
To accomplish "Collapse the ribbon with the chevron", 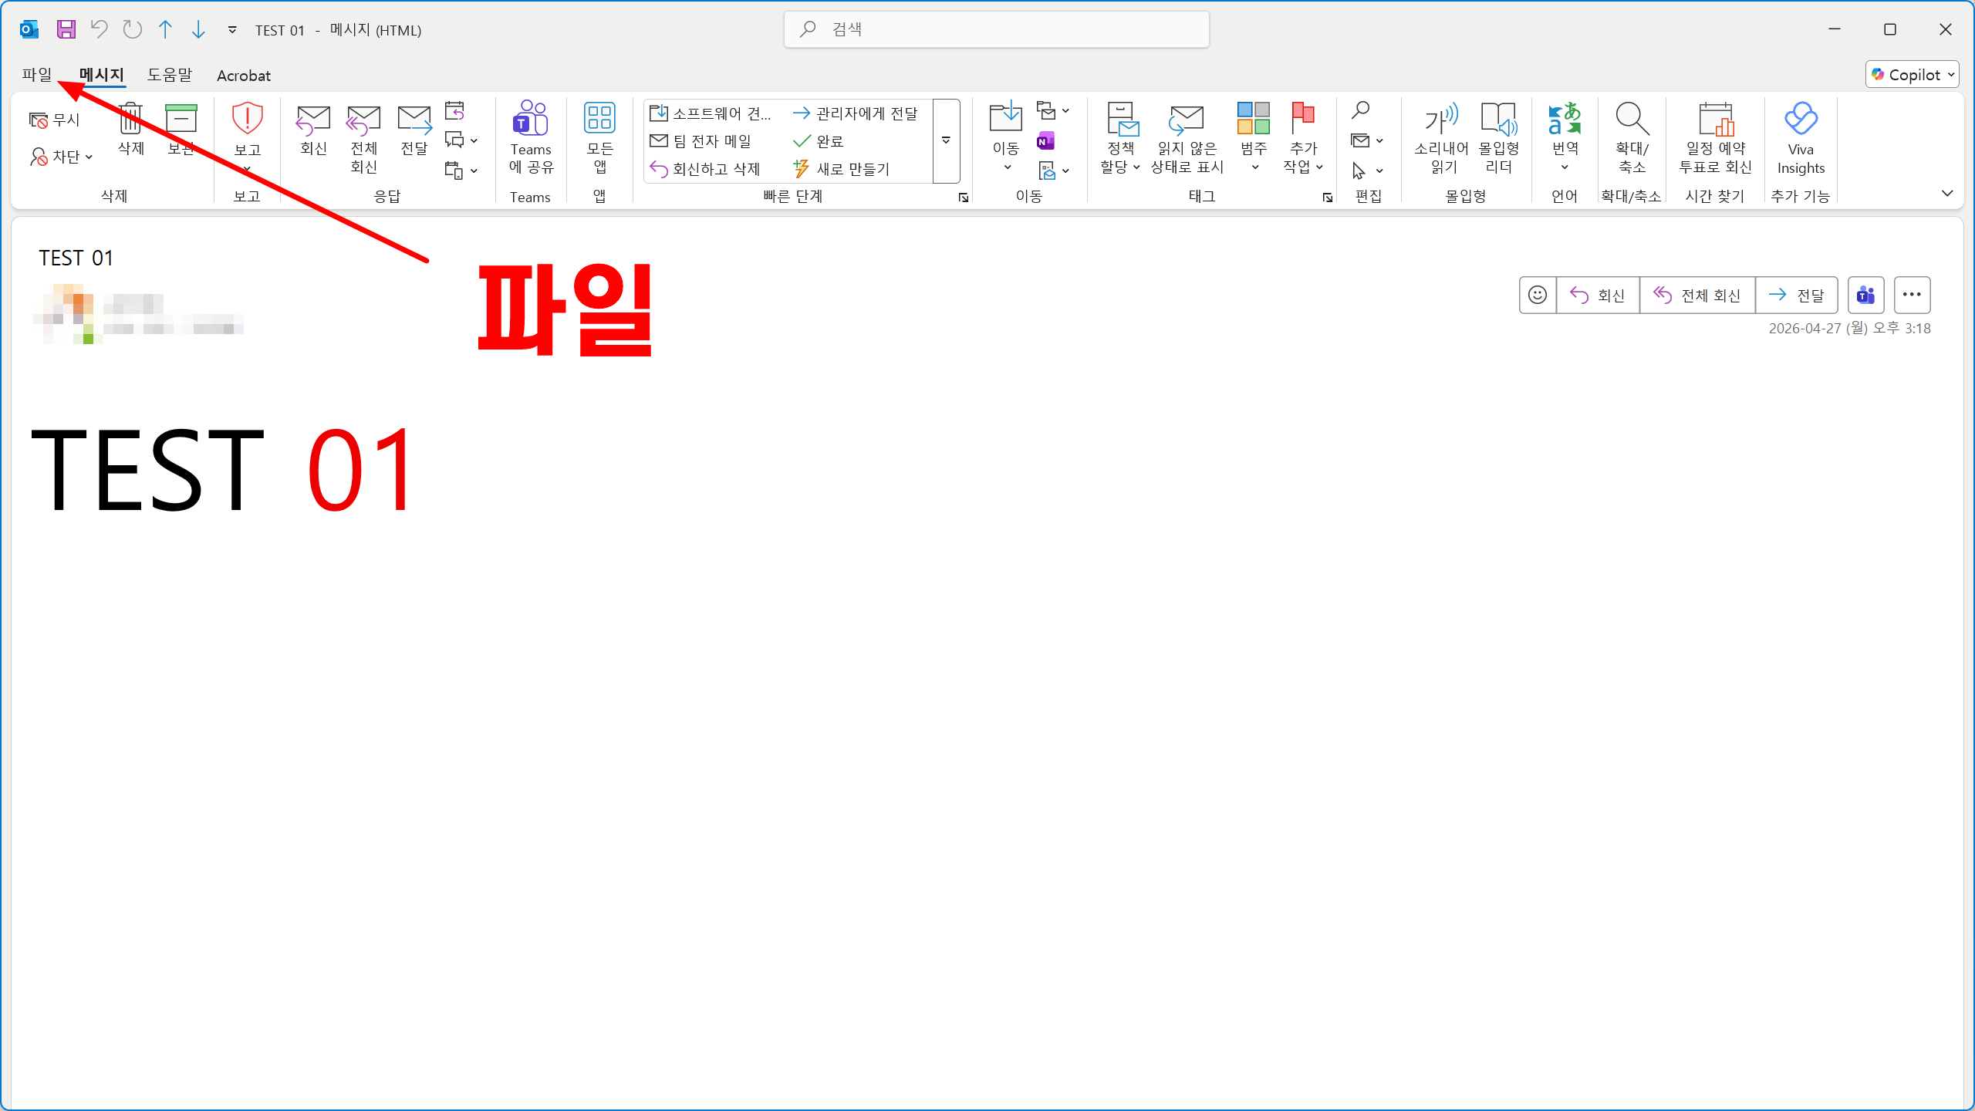I will click(x=1947, y=194).
